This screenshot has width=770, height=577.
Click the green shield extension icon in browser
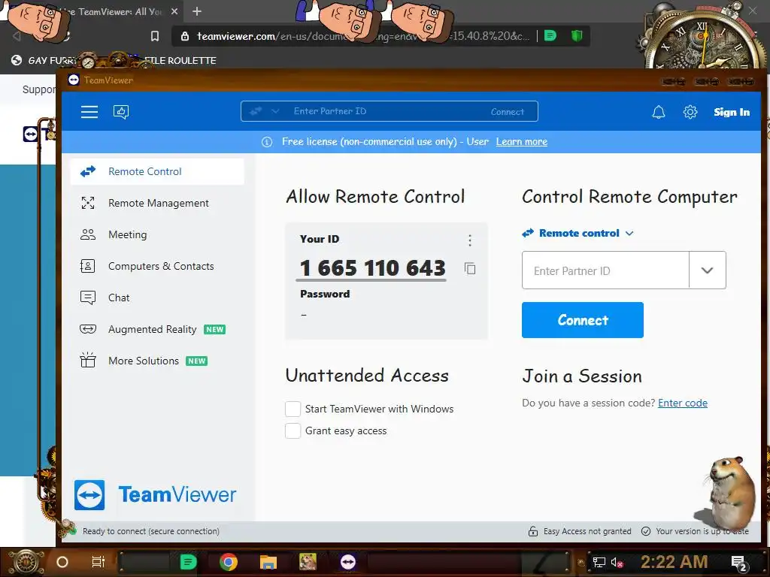click(577, 36)
